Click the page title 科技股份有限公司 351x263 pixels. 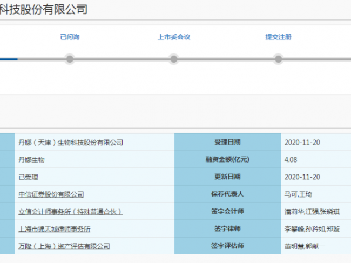(x=44, y=9)
